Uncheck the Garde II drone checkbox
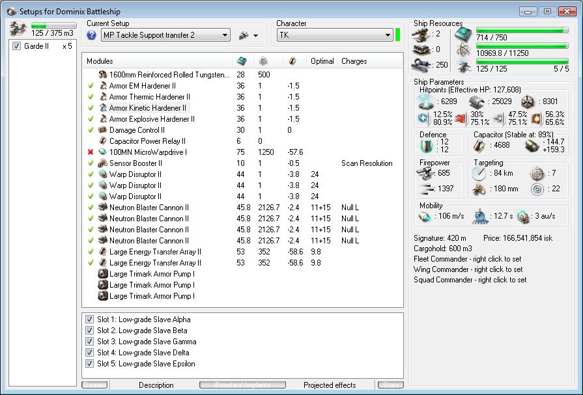583x395 pixels. [x=17, y=46]
